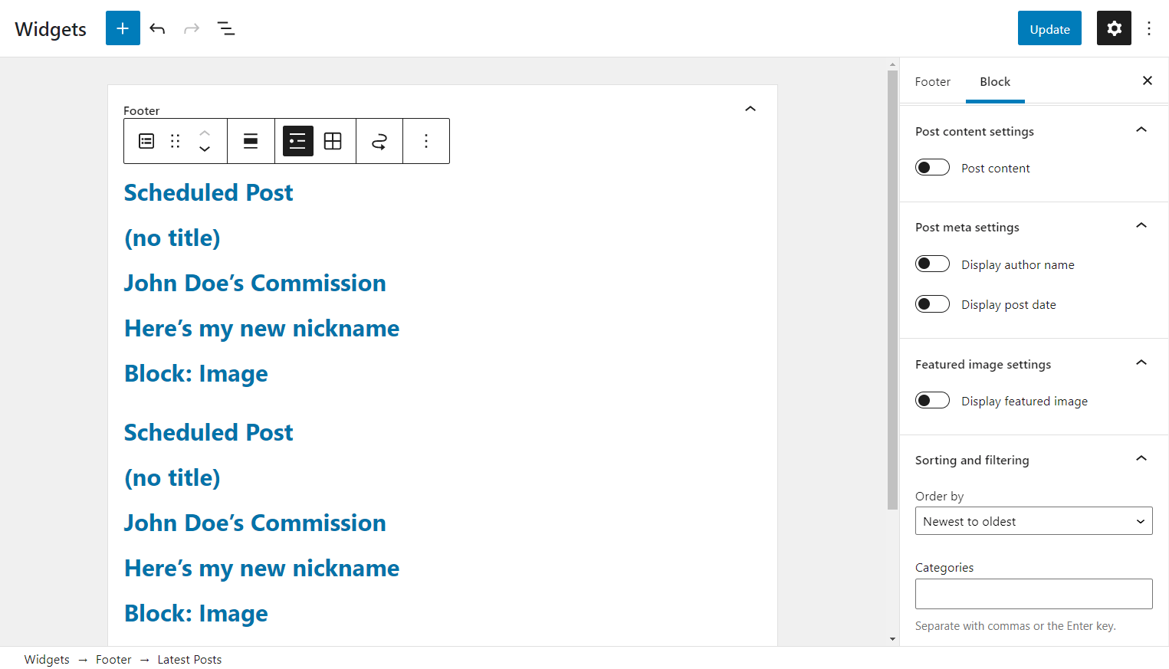Open the top-right options menu
Viewport: 1169px width, 669px height.
click(x=1148, y=28)
